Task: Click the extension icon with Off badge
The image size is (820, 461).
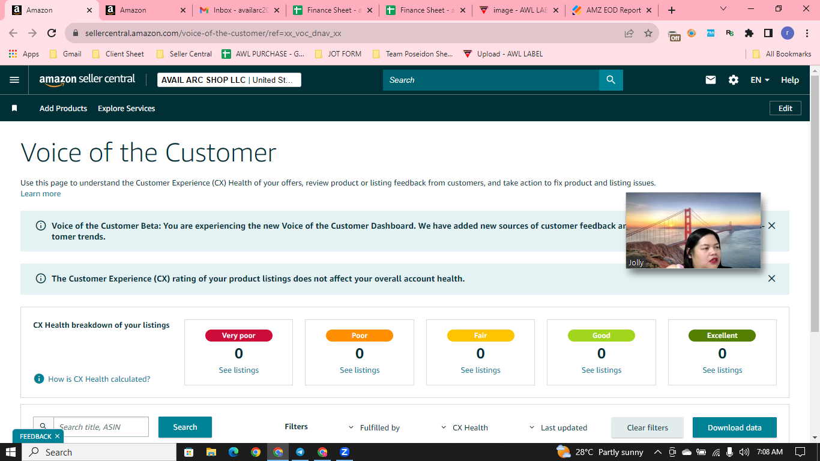Action: click(674, 34)
